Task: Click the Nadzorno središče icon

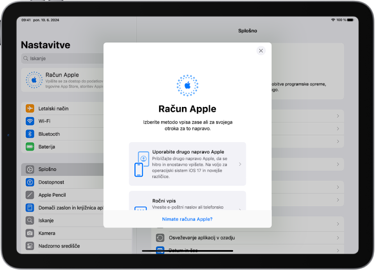Action: [30, 246]
